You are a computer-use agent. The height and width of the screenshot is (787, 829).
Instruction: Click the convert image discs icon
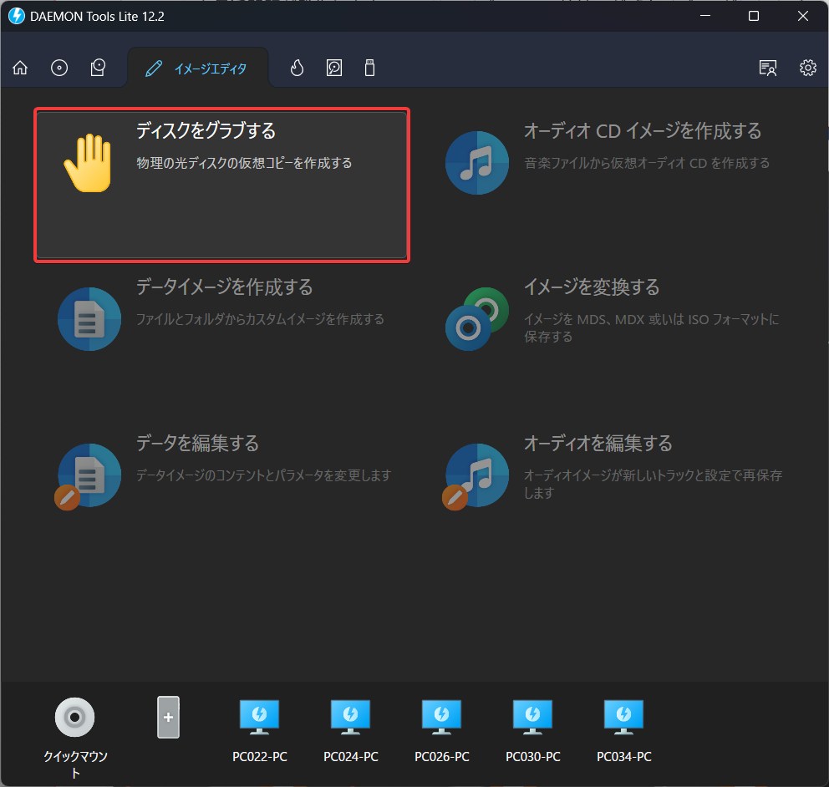(x=477, y=319)
